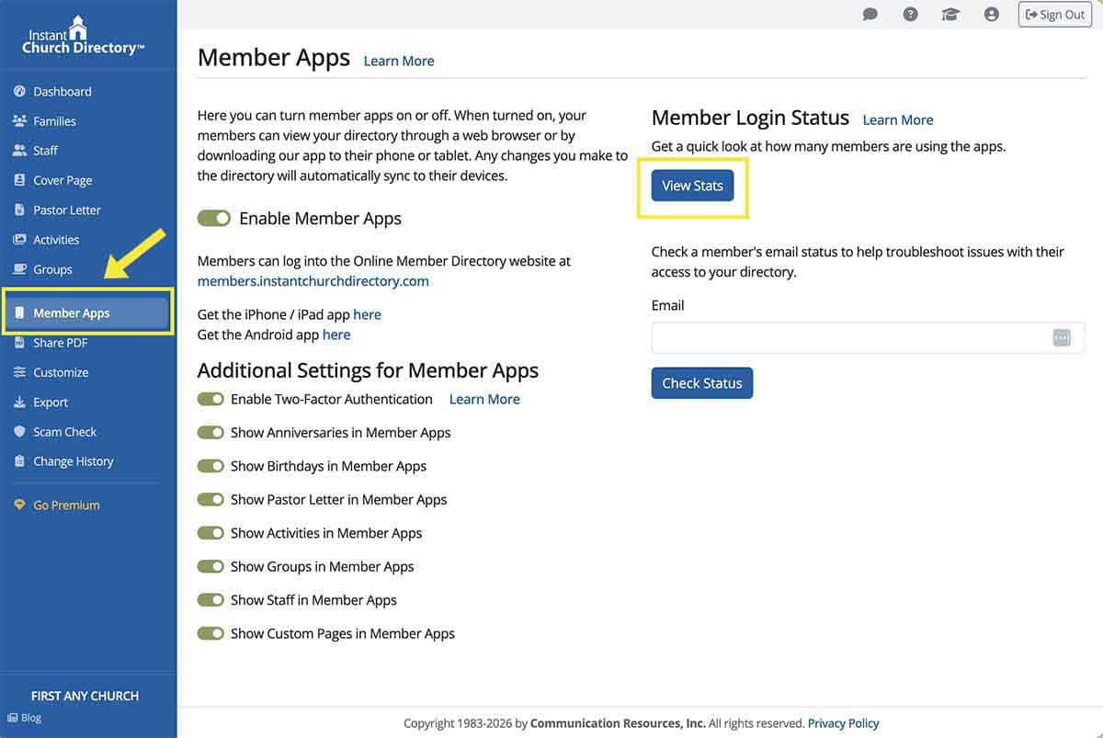Open Learn More next to Member Apps title
Viewport: 1103px width, 738px height.
pos(399,62)
